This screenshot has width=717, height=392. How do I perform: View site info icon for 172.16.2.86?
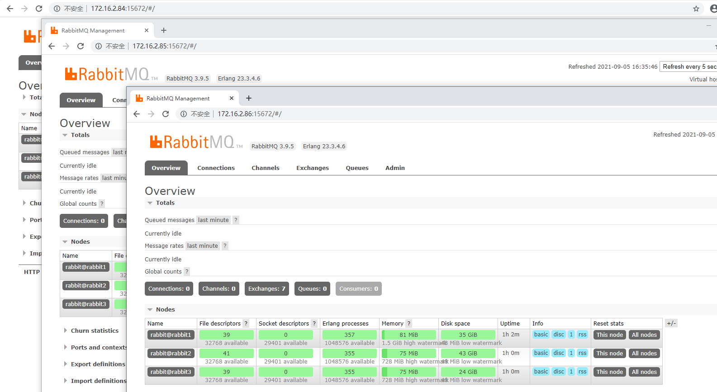point(184,114)
